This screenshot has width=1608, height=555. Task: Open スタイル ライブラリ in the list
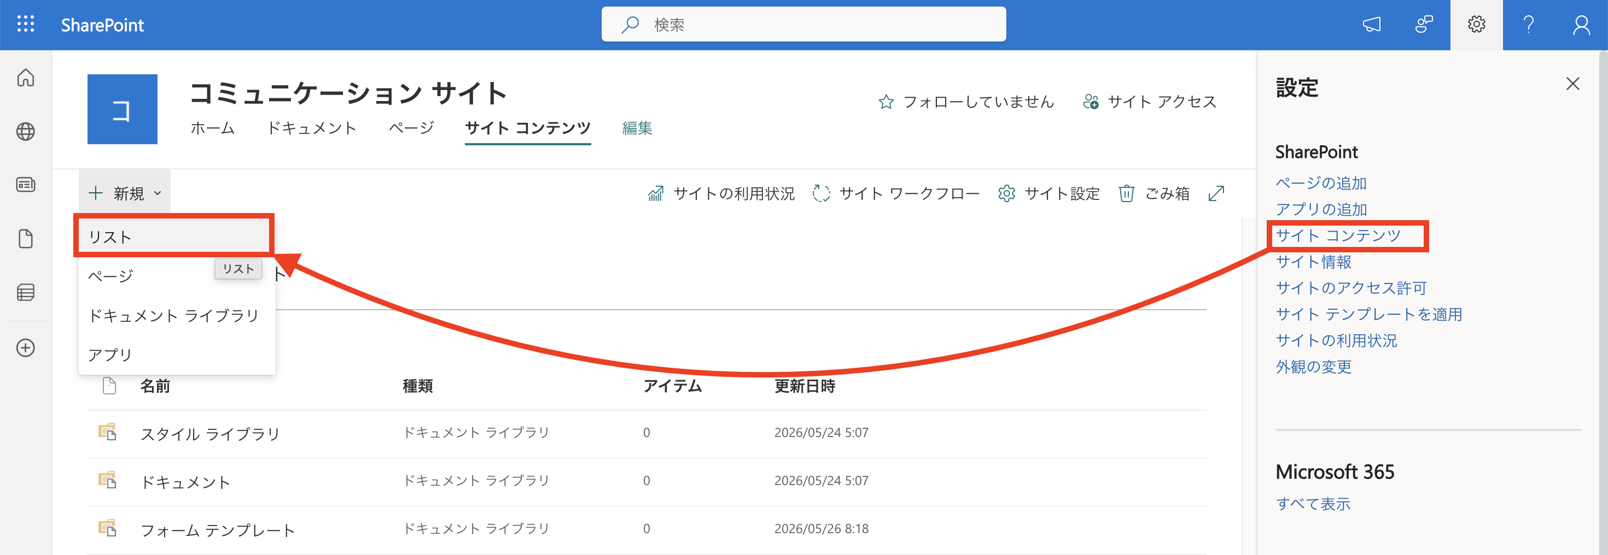click(211, 434)
